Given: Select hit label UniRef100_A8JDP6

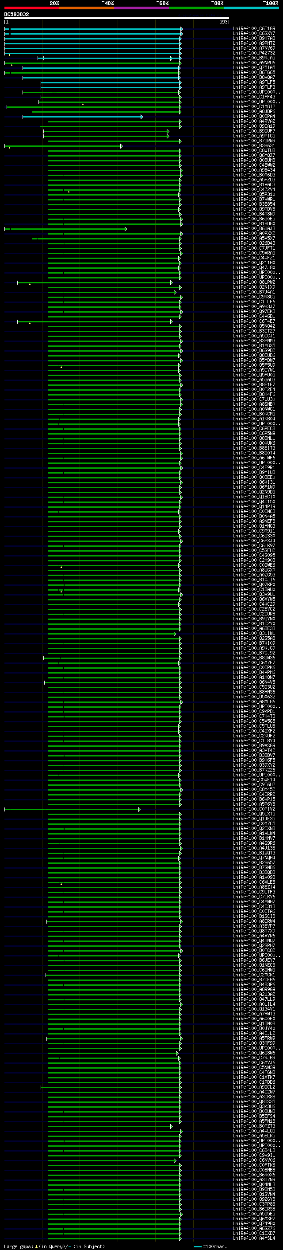Looking at the screenshot, I should [253, 112].
